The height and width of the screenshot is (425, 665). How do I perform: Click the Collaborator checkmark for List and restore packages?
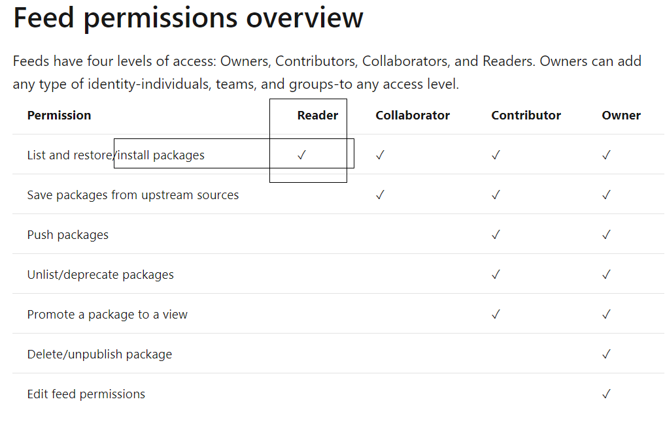click(x=380, y=155)
